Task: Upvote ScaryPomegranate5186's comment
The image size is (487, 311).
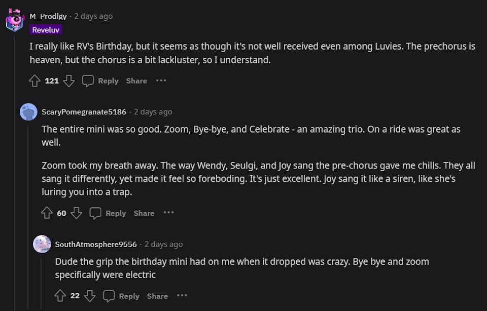Action: click(x=47, y=213)
